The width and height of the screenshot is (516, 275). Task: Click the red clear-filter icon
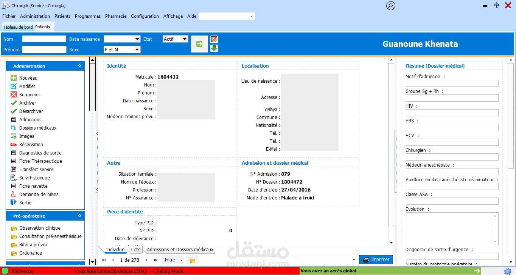pyautogui.click(x=214, y=39)
